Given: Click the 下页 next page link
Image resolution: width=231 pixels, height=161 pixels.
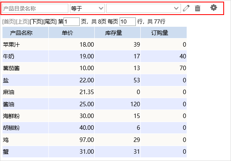Looking at the screenshot, I should click(36, 21).
